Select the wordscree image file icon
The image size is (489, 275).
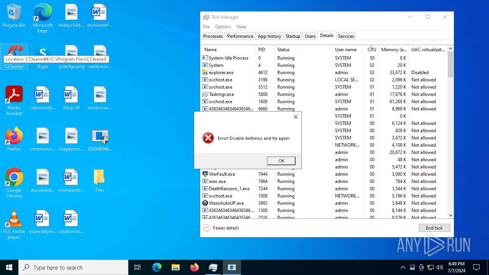point(100,98)
